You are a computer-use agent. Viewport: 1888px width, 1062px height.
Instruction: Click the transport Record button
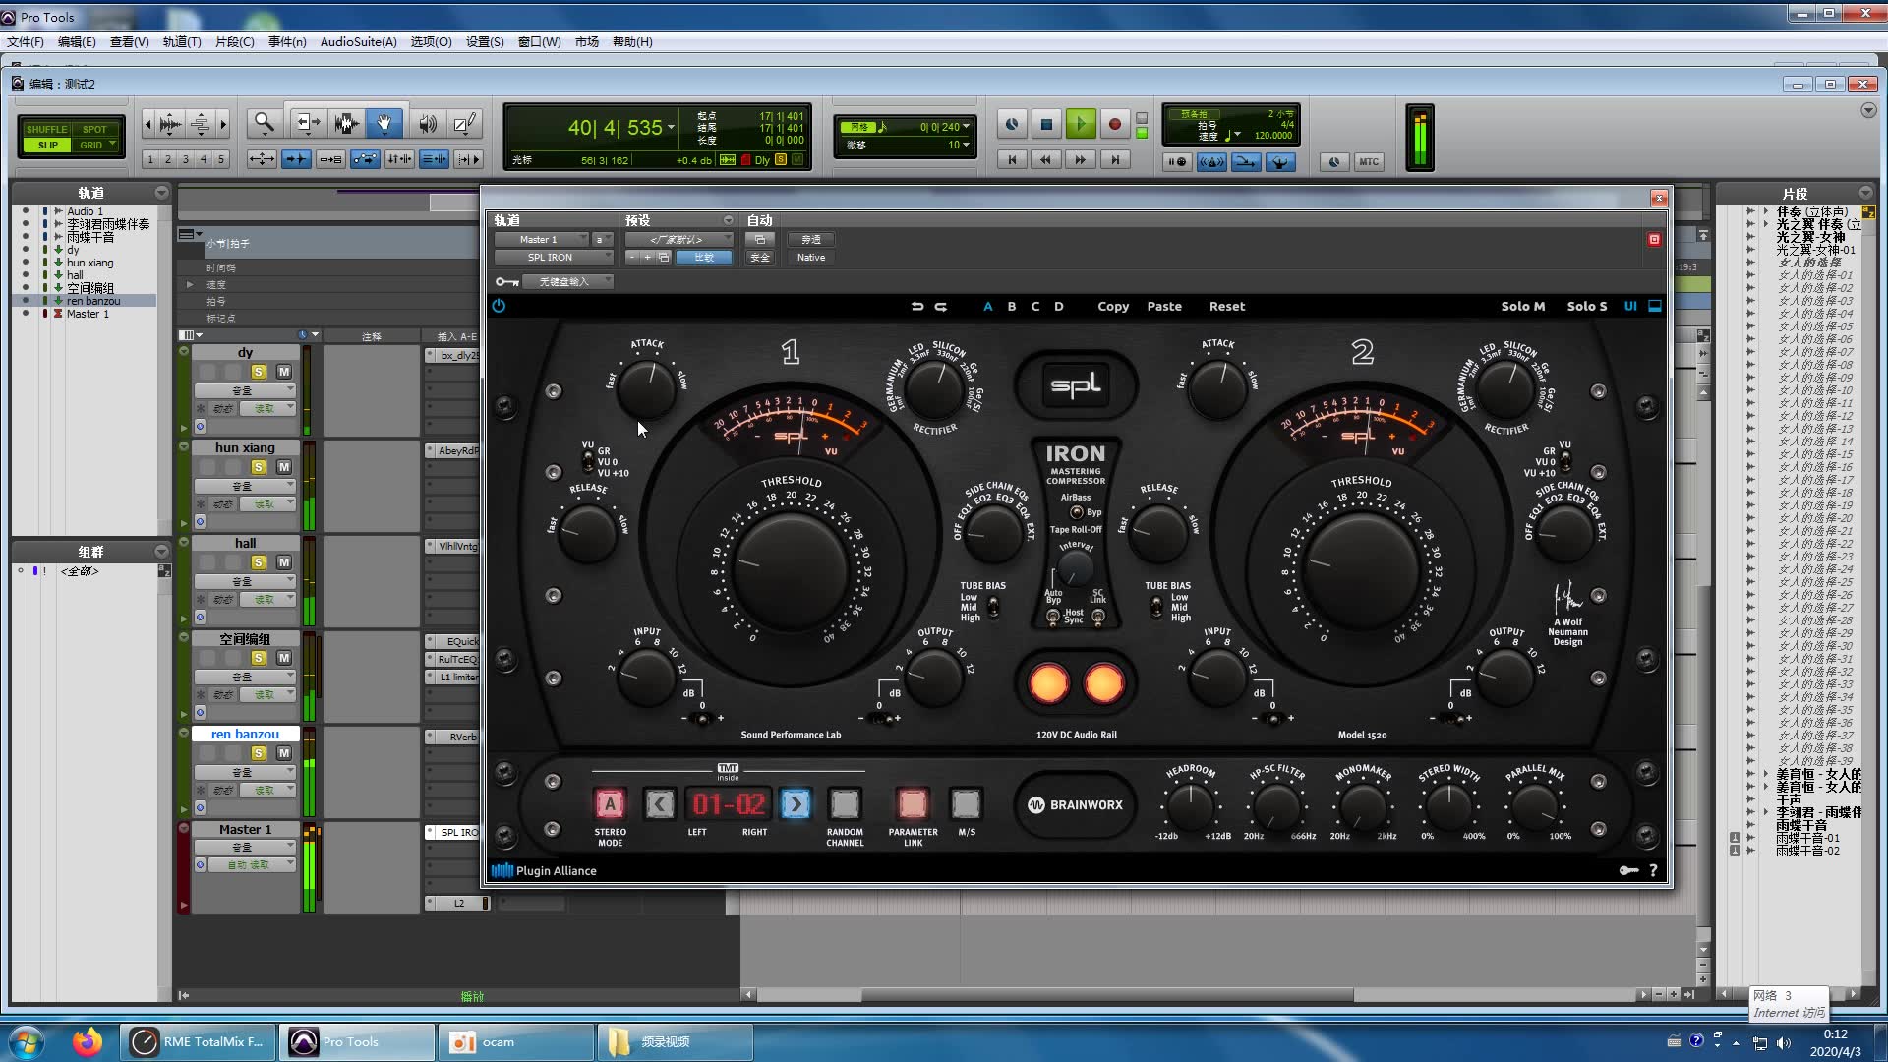(1114, 124)
